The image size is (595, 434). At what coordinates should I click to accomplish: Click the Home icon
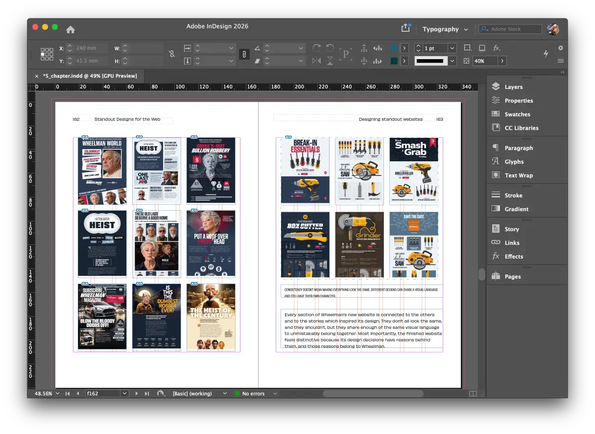[x=71, y=29]
